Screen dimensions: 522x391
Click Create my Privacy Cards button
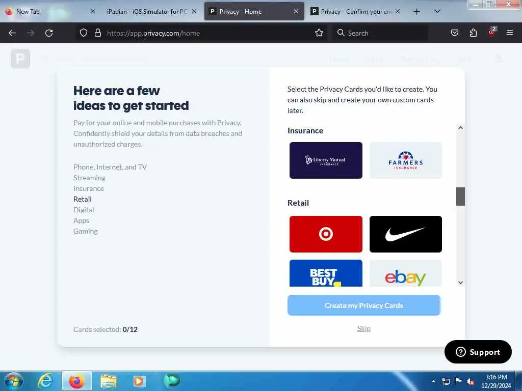pos(364,305)
